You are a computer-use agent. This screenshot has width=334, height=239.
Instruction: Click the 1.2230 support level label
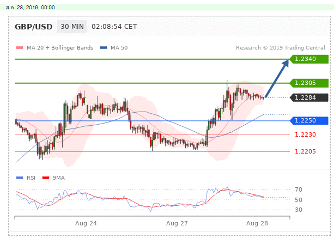click(x=305, y=134)
